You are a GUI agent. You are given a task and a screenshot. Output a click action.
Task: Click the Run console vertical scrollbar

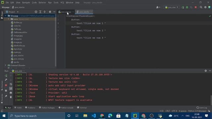(x=211, y=100)
